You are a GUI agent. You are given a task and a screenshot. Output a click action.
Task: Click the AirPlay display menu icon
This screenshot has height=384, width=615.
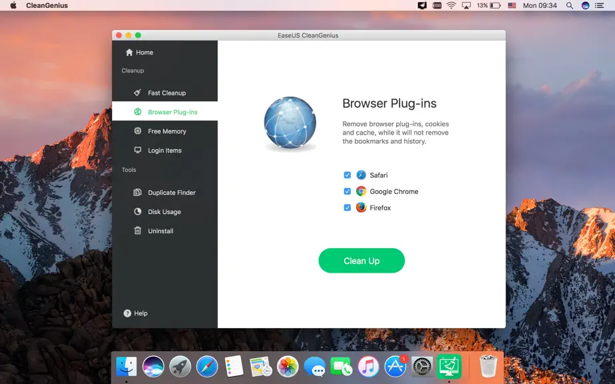tap(466, 5)
